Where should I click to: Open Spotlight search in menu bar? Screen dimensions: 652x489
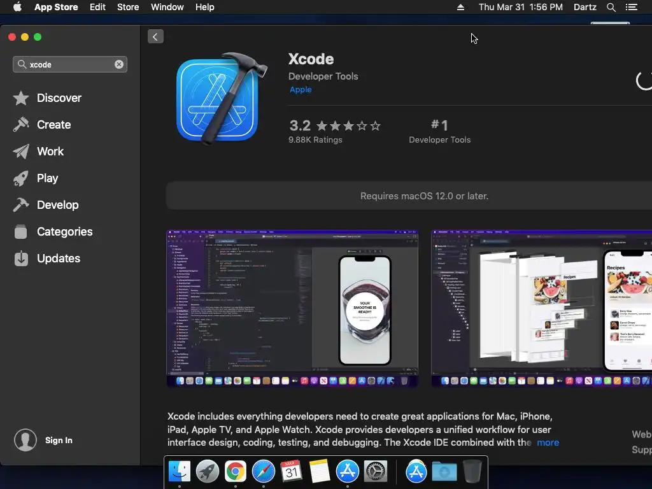[x=611, y=7]
